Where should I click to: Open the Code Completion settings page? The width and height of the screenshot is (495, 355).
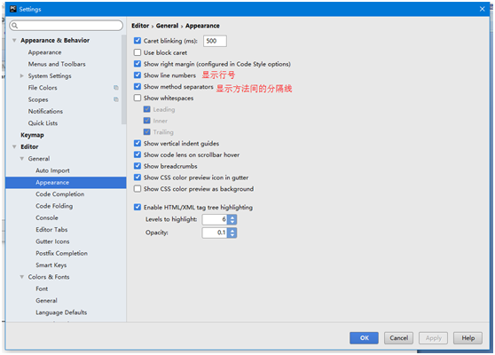(60, 194)
